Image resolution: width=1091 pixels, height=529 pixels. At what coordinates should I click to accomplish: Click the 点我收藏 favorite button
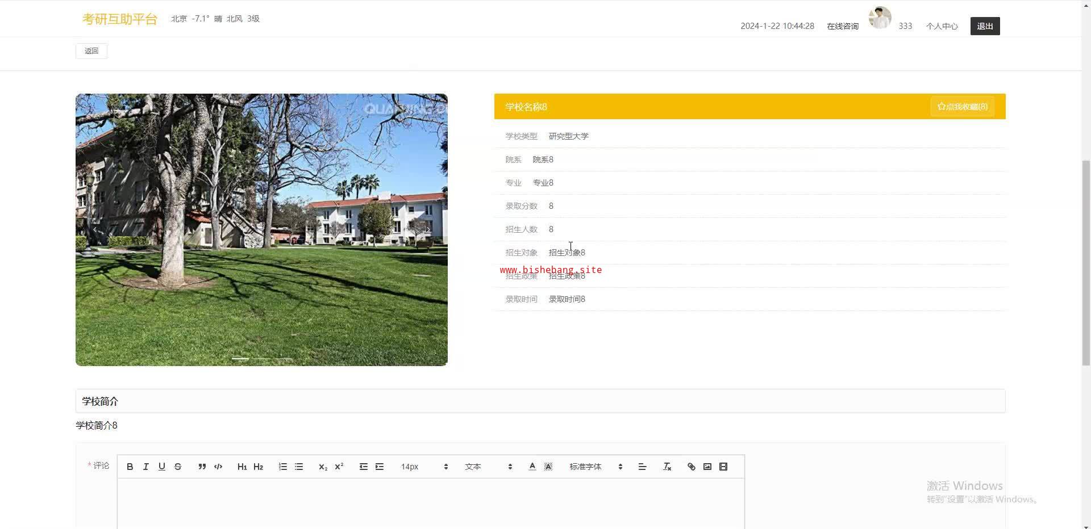coord(962,107)
